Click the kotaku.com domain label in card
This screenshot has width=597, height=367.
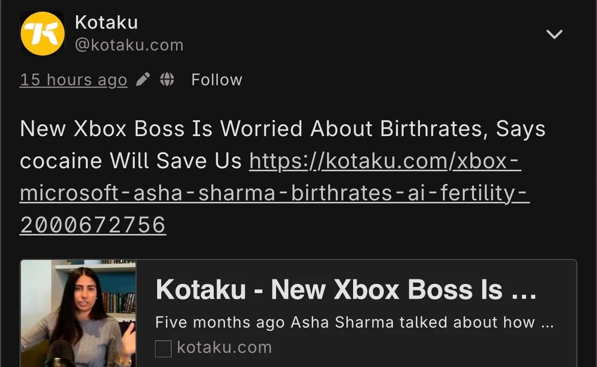(x=224, y=348)
